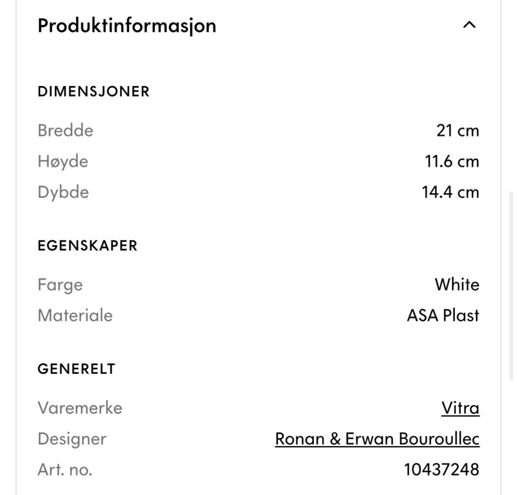Image resolution: width=517 pixels, height=495 pixels.
Task: Select the 14.4 cm depth value
Action: pos(450,192)
